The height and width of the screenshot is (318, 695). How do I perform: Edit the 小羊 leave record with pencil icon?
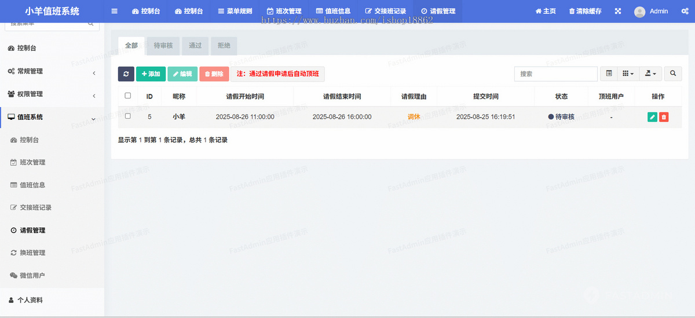(652, 117)
